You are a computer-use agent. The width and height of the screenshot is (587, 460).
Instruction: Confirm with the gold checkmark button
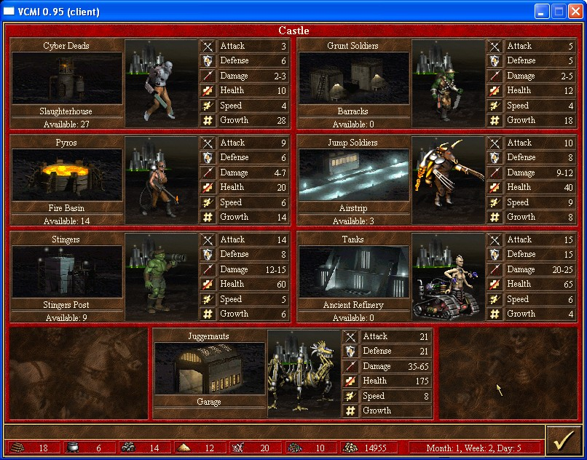[x=564, y=441]
